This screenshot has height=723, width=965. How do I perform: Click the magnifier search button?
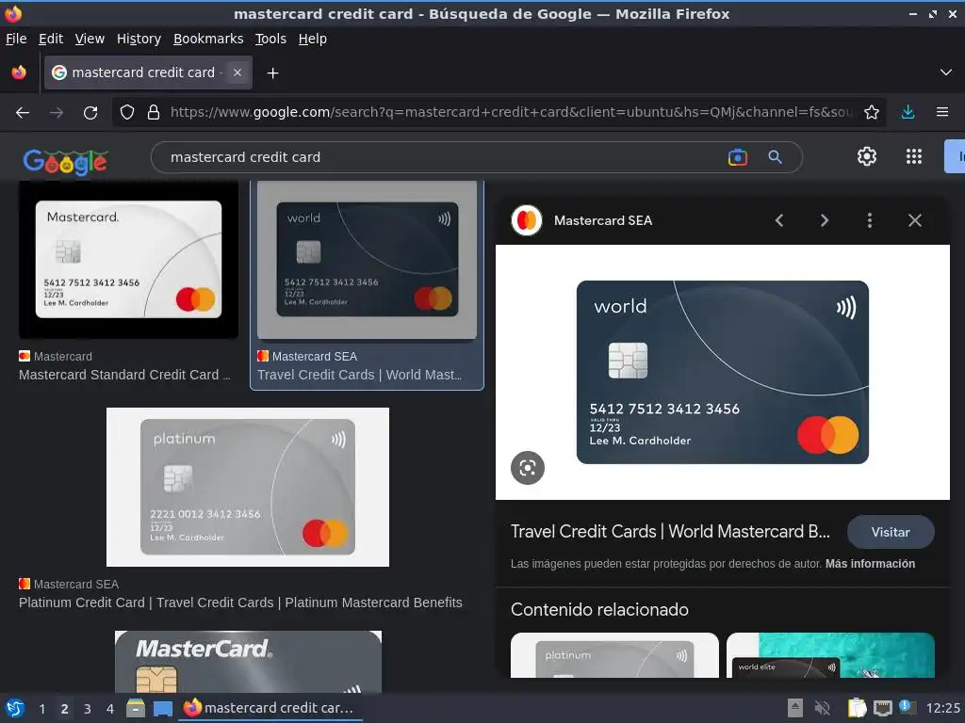tap(776, 157)
